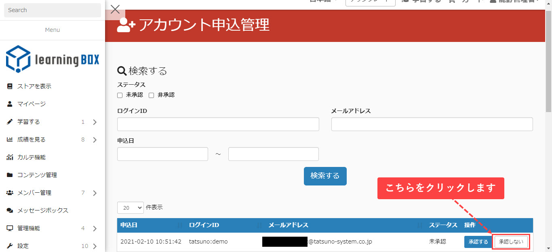
Task: Open カルテ機能 via its chart icon
Action: tap(10, 157)
